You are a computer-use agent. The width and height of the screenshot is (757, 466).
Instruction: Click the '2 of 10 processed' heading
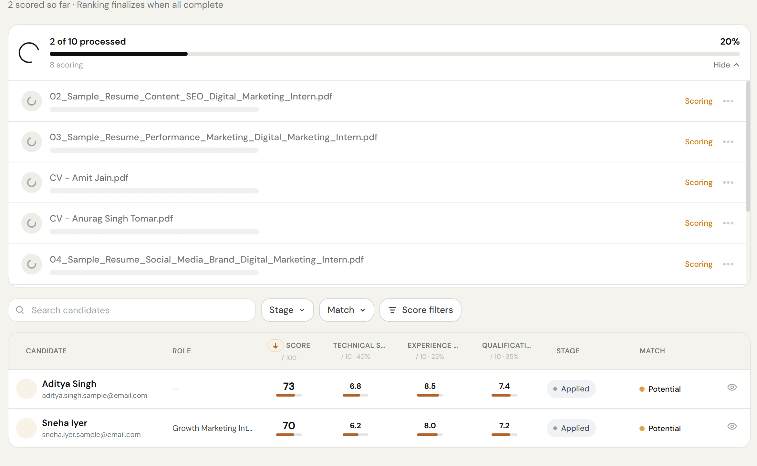click(x=88, y=42)
